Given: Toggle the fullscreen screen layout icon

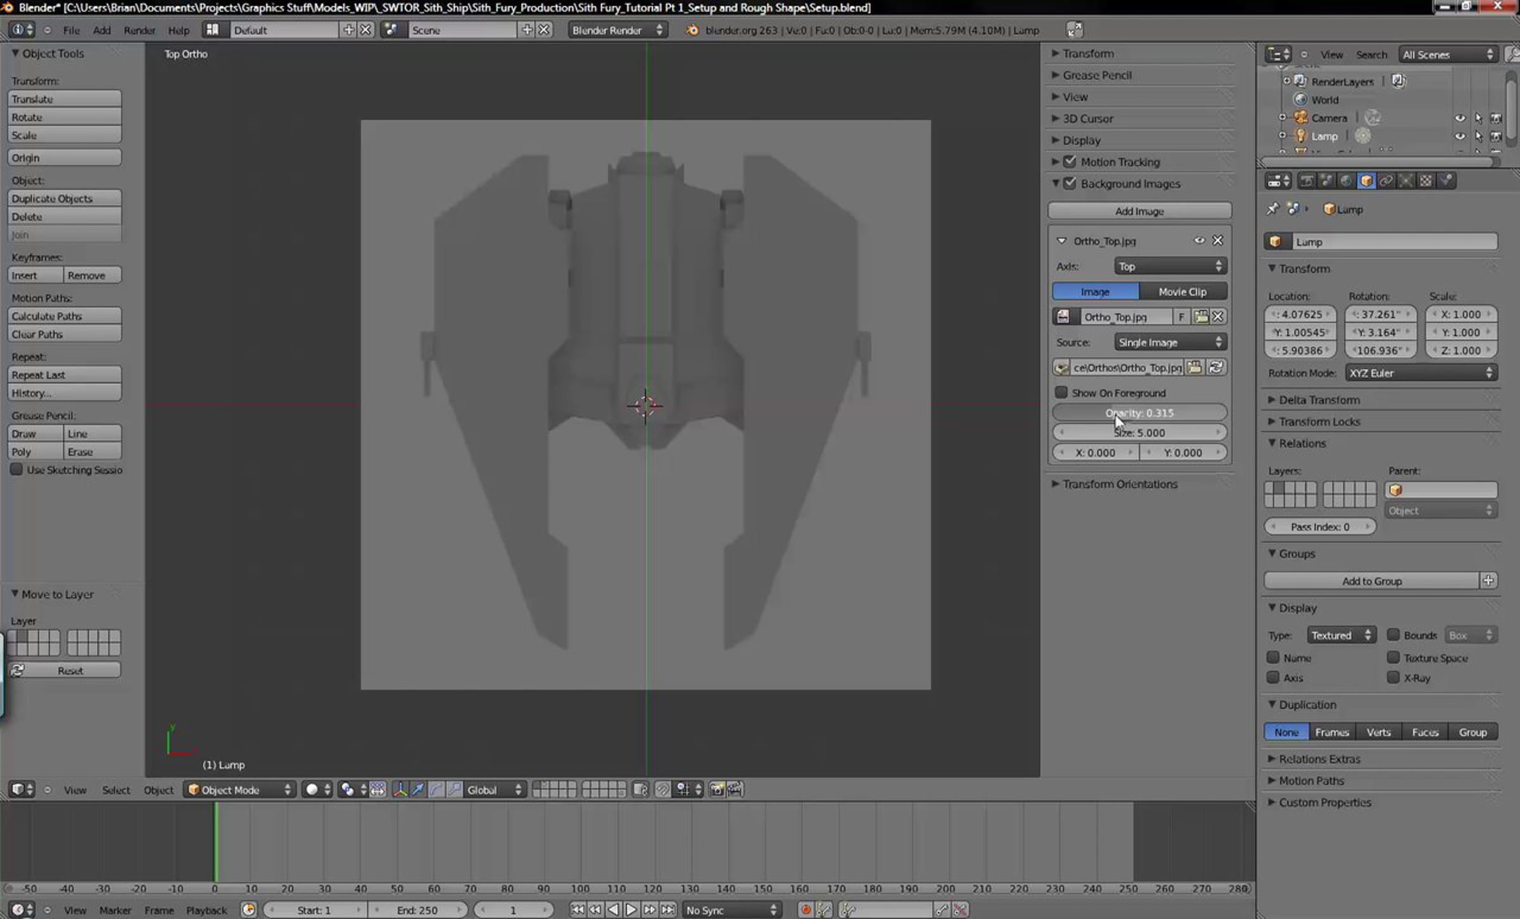Looking at the screenshot, I should 1073,30.
